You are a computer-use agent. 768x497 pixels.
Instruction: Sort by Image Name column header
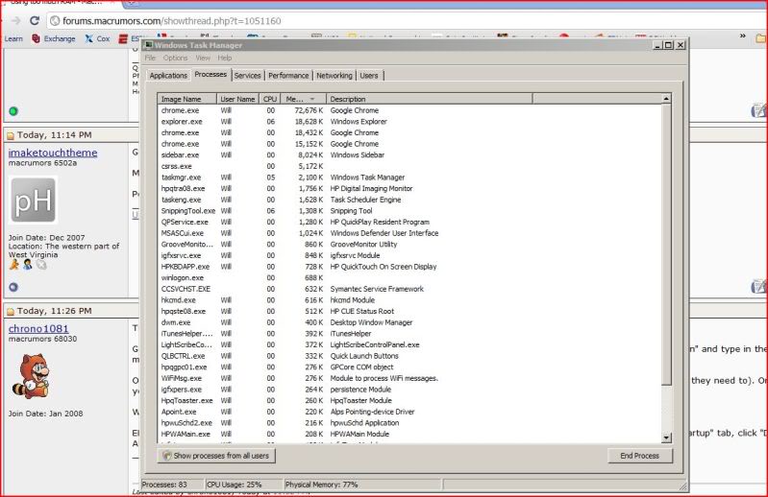[187, 99]
